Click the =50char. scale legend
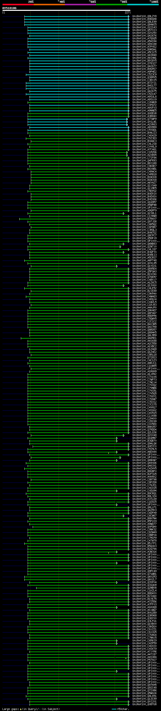The image size is (161, 711). (x=120, y=709)
